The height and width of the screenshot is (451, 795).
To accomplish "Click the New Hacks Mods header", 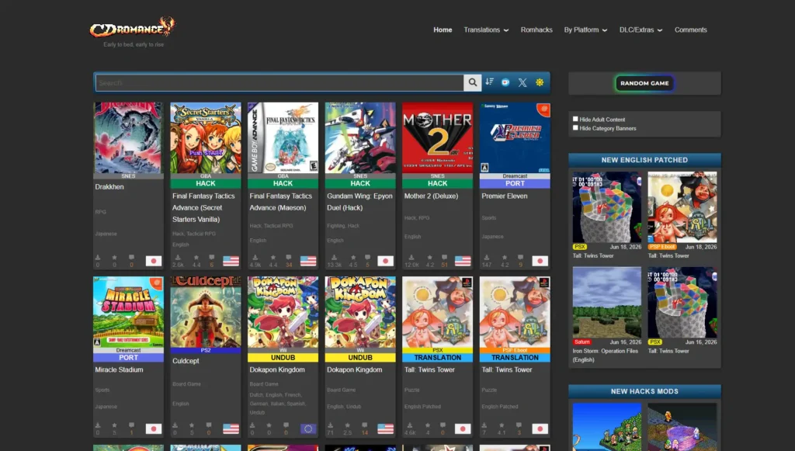I will point(644,391).
